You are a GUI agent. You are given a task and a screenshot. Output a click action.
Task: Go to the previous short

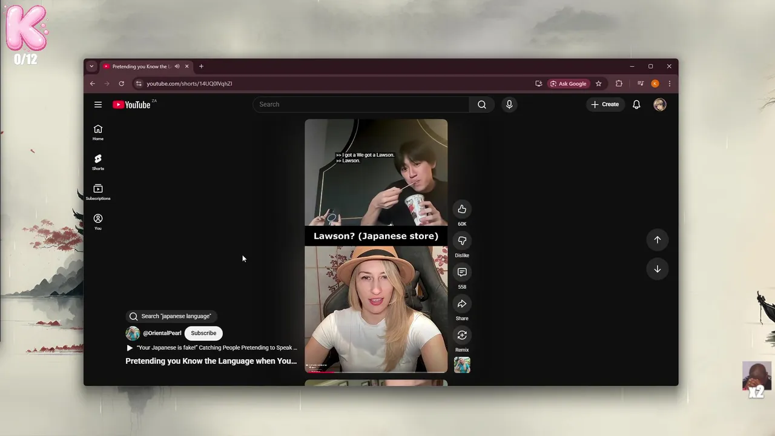(657, 240)
